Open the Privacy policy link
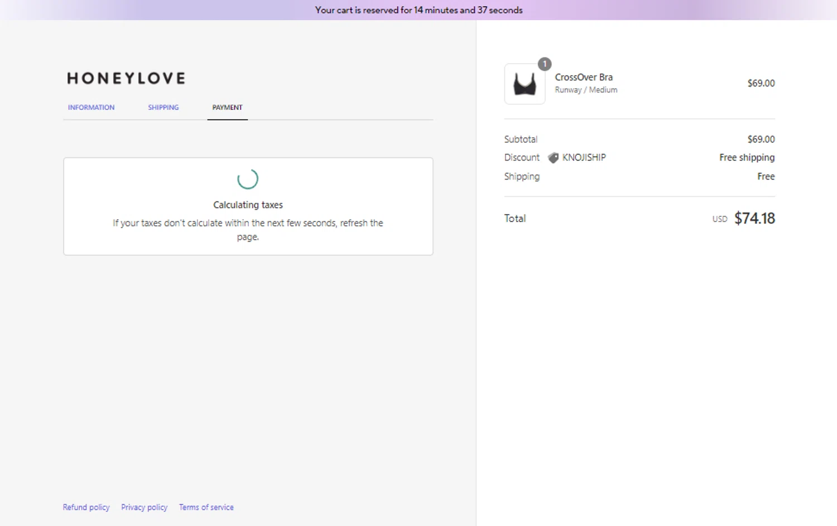The width and height of the screenshot is (837, 526). [144, 507]
